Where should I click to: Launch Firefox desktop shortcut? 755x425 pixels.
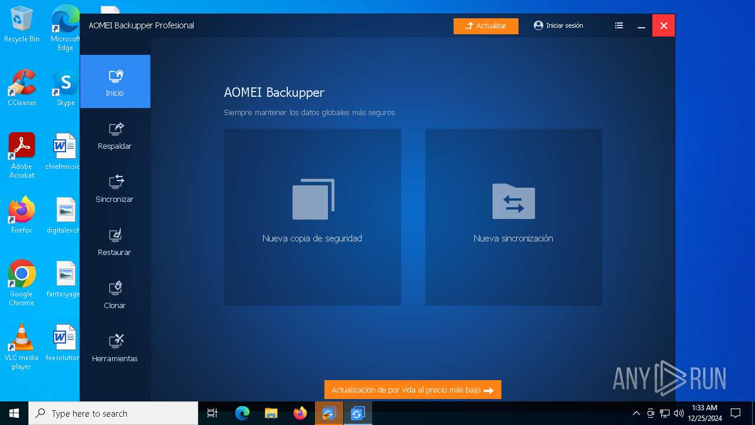(x=22, y=215)
